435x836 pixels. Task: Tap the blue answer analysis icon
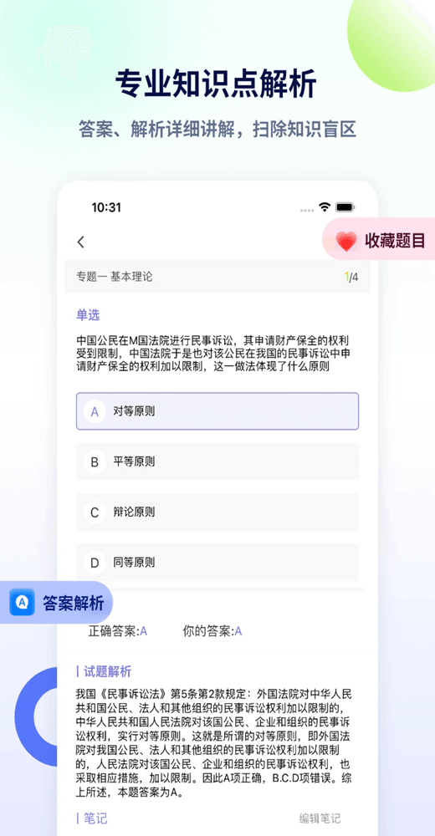pos(22,602)
